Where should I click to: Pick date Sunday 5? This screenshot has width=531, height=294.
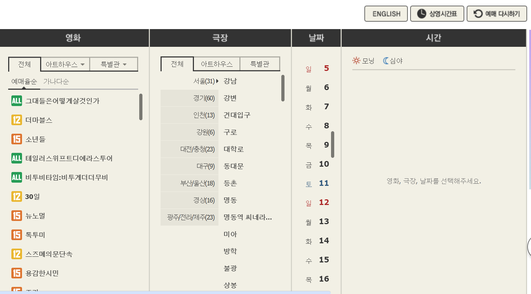coord(317,68)
